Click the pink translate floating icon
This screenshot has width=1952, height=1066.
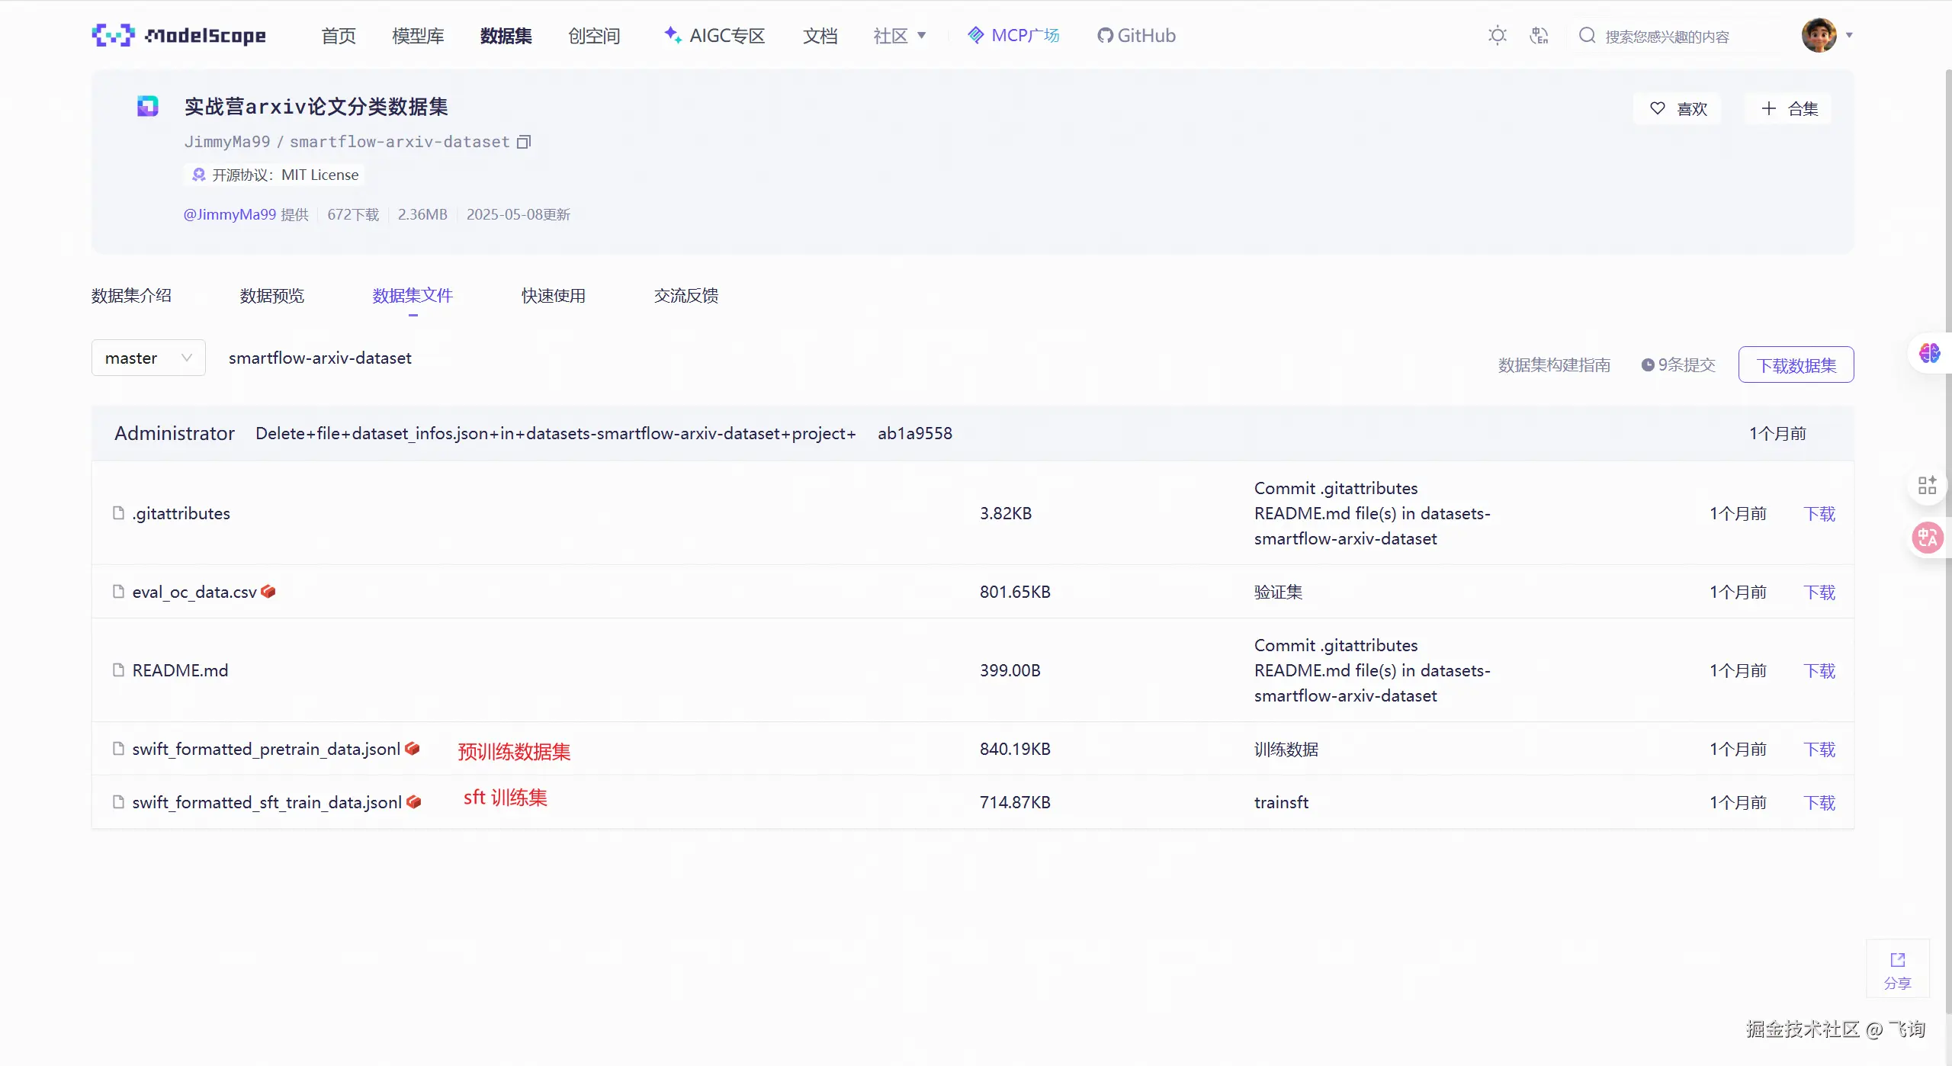(1927, 538)
